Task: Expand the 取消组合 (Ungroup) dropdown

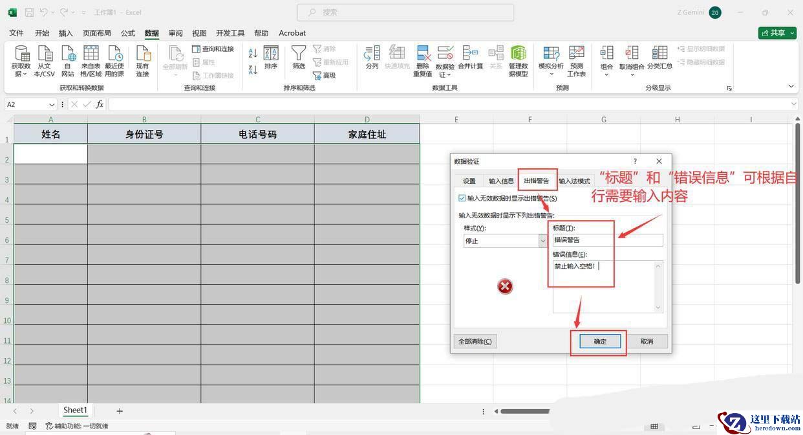Action: coord(632,74)
